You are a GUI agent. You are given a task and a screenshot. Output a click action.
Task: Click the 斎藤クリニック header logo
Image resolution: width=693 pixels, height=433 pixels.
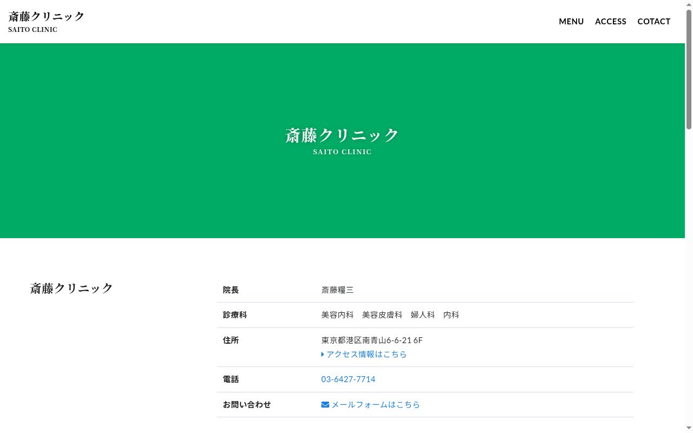(47, 22)
